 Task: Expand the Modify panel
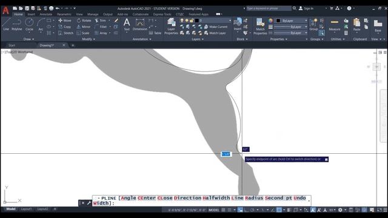[89, 39]
